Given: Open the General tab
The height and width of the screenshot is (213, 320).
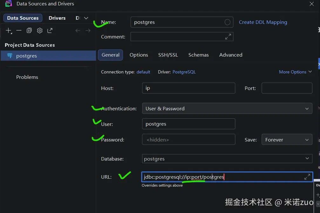Looking at the screenshot, I should (110, 55).
